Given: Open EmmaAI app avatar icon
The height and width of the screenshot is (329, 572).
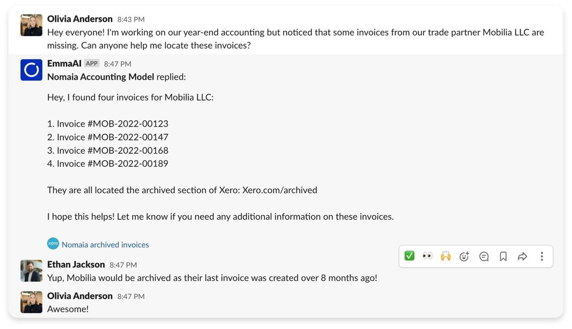Looking at the screenshot, I should tap(31, 70).
